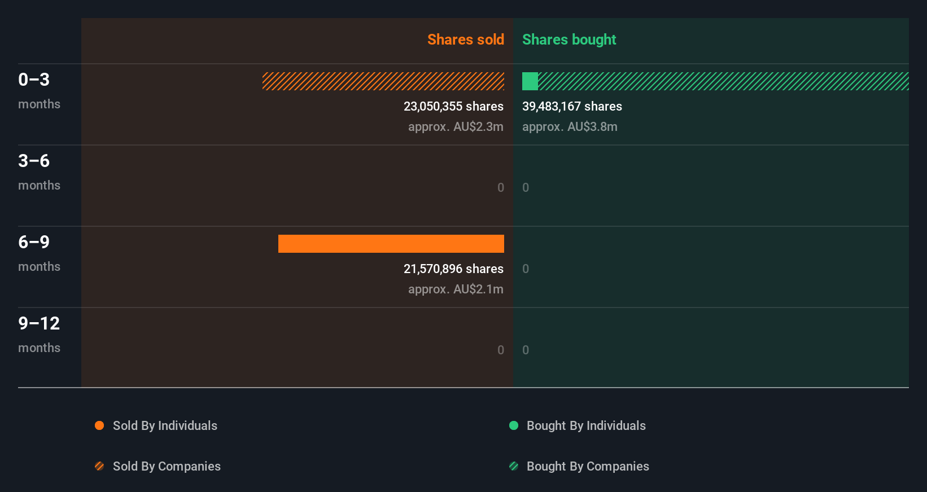Click the bought zero in 3–6 months row
This screenshot has height=492, width=927.
526,187
